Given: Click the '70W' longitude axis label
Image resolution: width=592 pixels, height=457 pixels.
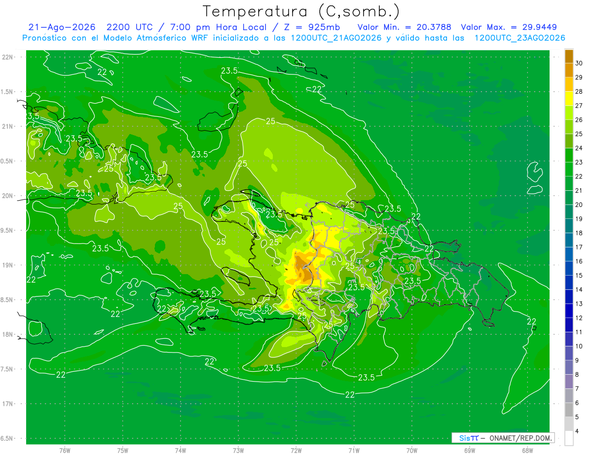Looking at the screenshot, I should tap(412, 451).
